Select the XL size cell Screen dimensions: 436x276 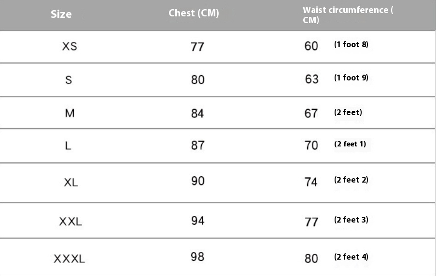(71, 183)
